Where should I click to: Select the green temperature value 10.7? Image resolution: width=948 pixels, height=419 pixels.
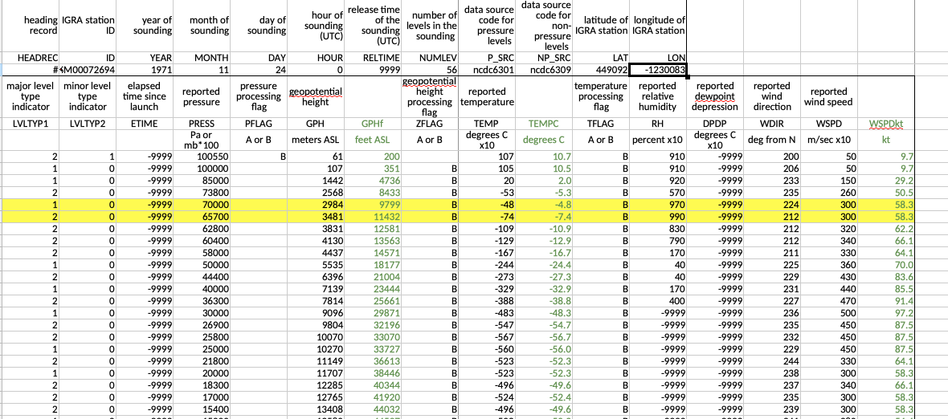(x=546, y=157)
